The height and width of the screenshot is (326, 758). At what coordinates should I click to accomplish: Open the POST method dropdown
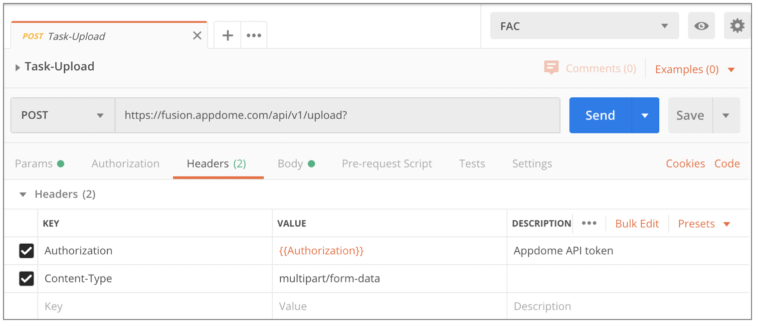coord(62,115)
